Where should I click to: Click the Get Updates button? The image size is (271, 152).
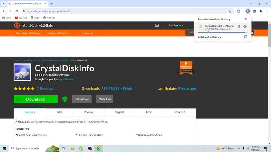[82, 99]
